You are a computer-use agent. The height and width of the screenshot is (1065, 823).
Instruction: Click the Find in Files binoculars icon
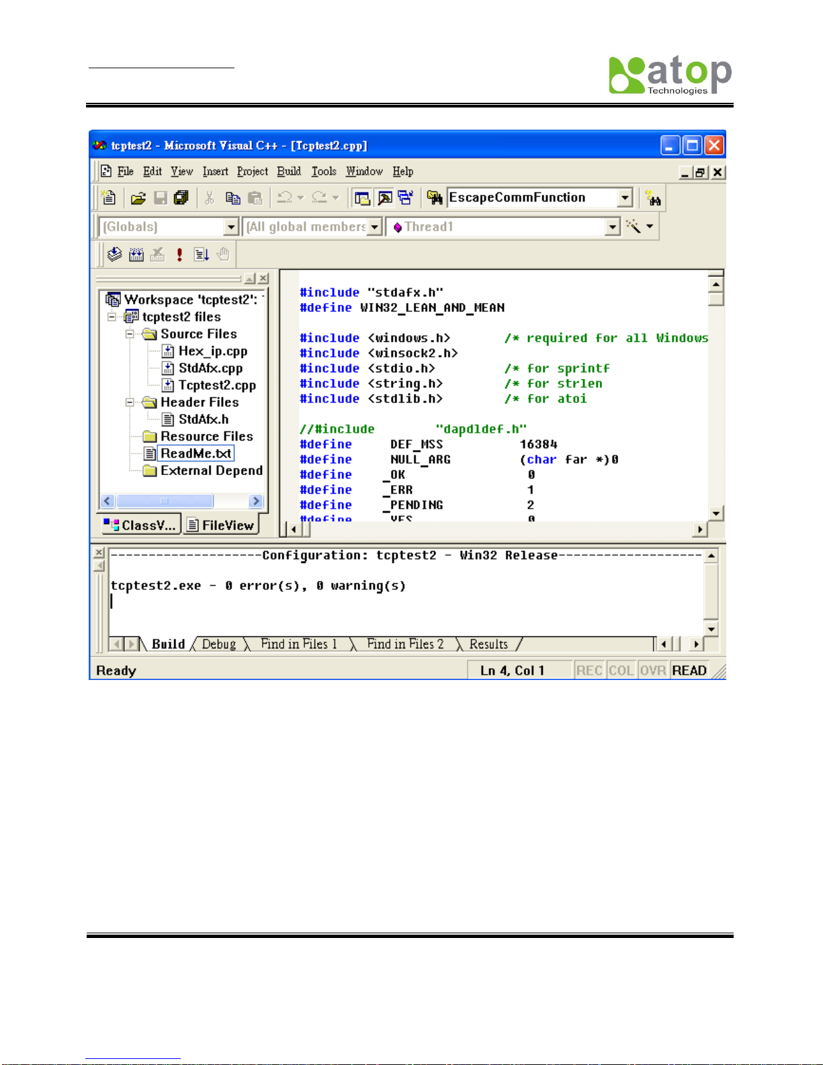click(435, 198)
